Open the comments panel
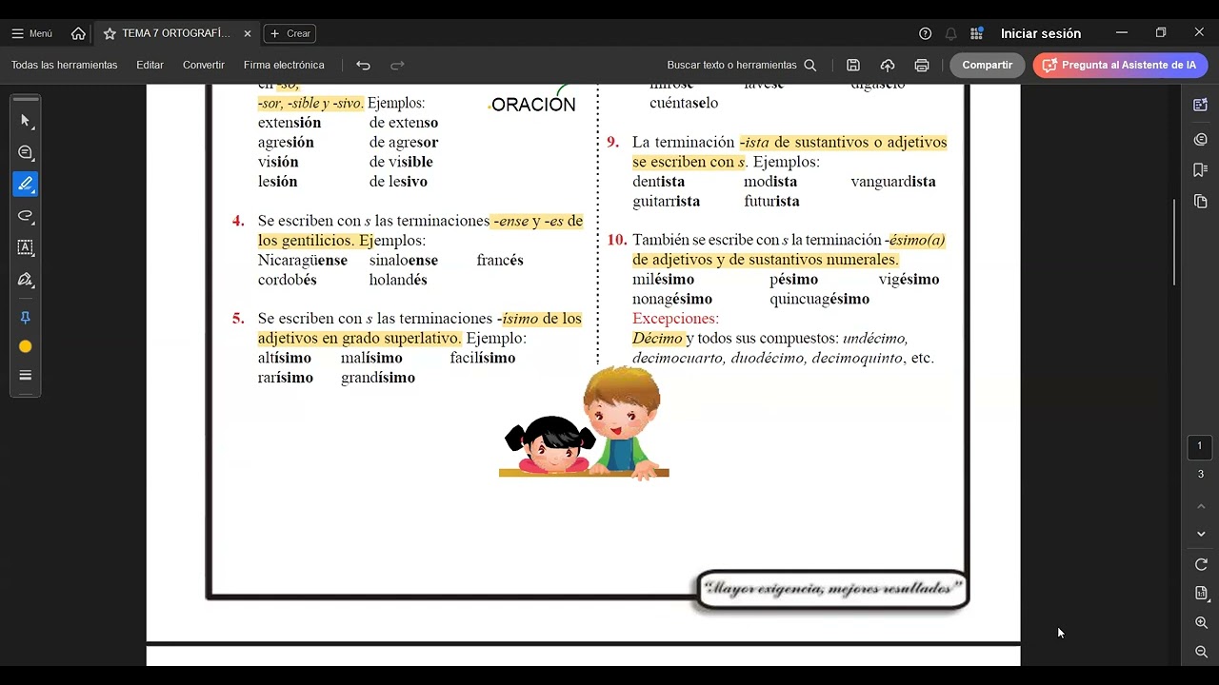The width and height of the screenshot is (1219, 685). 1200,139
